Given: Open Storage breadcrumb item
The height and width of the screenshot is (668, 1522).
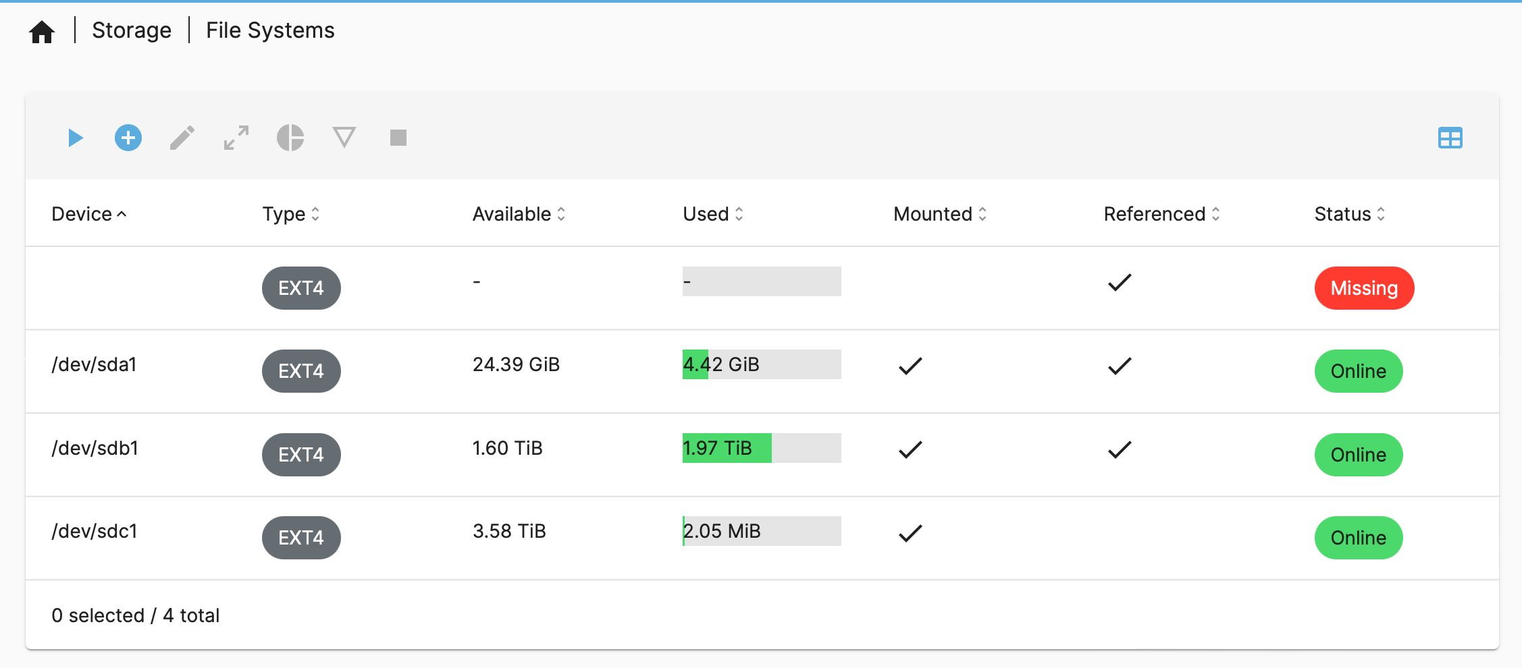Looking at the screenshot, I should [x=132, y=30].
